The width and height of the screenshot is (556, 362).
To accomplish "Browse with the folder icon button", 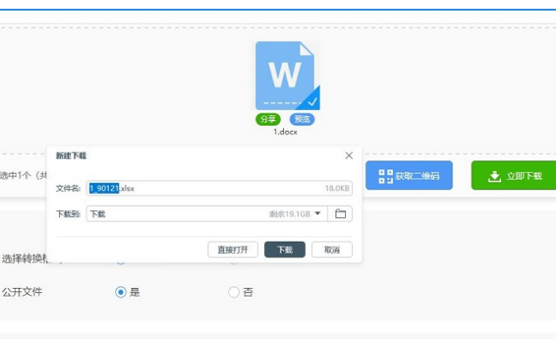I will (341, 214).
